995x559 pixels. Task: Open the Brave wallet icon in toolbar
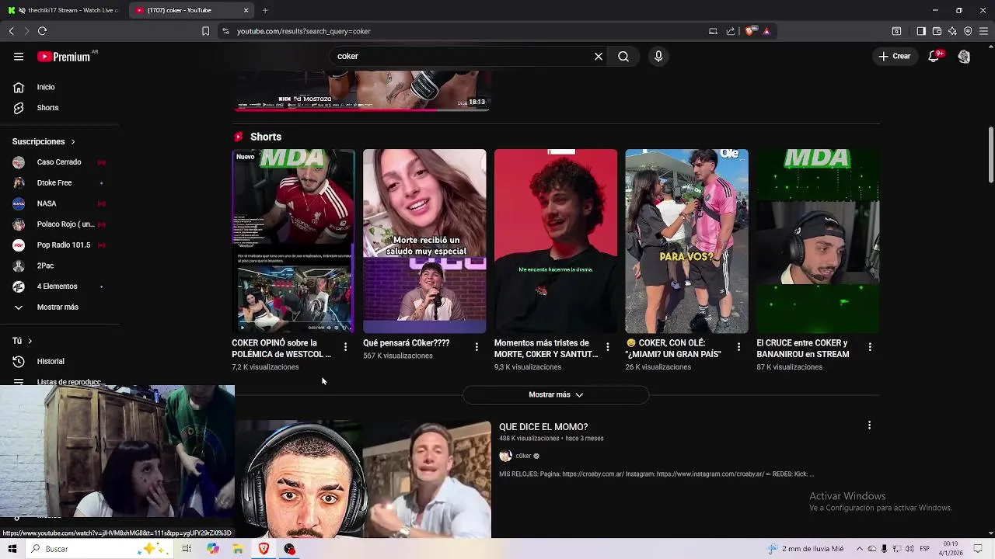[937, 31]
